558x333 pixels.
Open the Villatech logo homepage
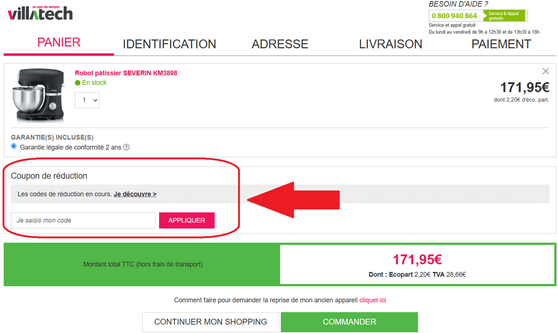tap(40, 13)
